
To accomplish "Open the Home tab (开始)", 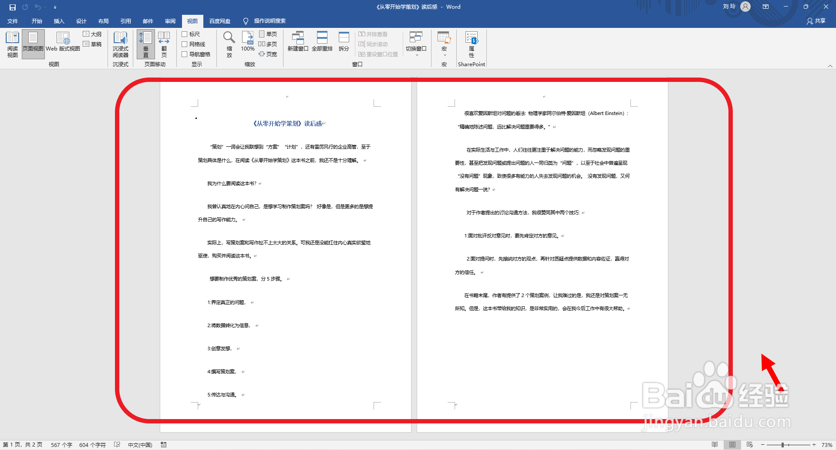I will [x=37, y=21].
